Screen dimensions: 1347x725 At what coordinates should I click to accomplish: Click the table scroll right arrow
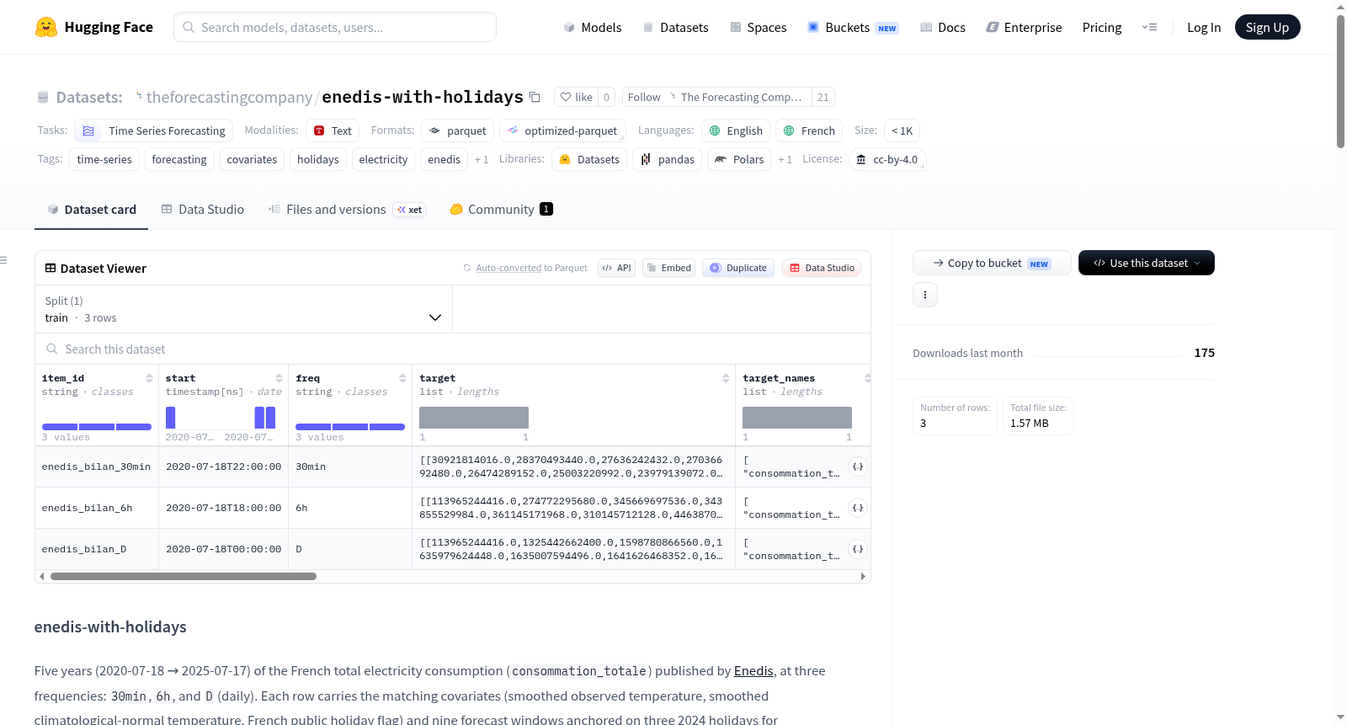click(863, 577)
